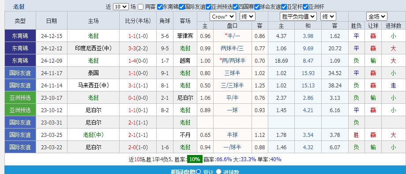Screen dimensions: 406x174
Task: Select the 进球数 radio button
Action: [x=218, y=171]
